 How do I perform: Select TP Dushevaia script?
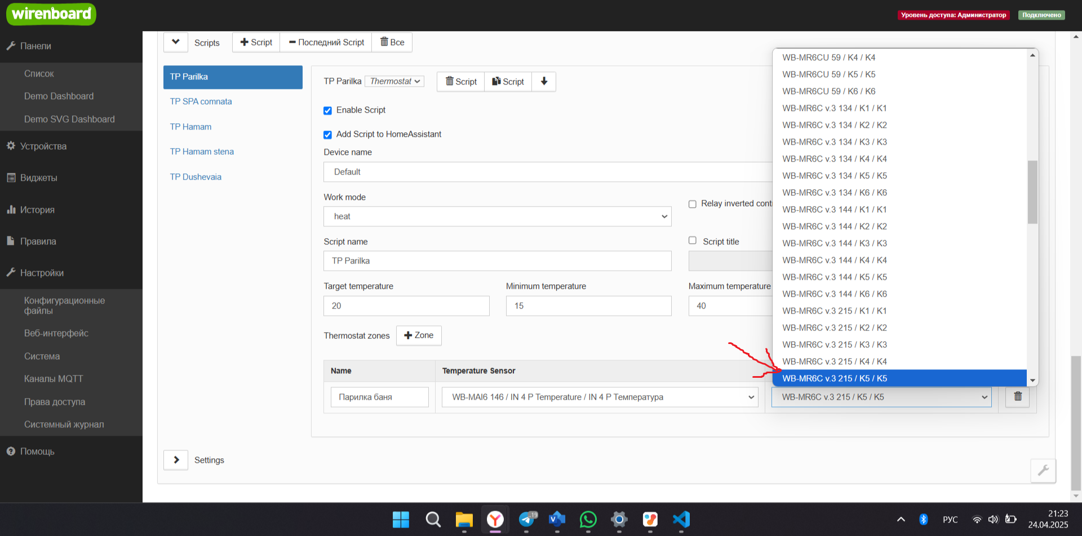pos(196,177)
